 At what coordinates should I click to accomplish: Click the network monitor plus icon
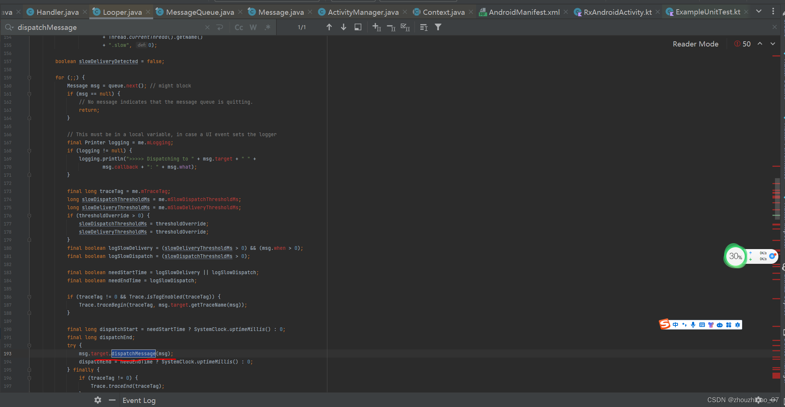(772, 256)
